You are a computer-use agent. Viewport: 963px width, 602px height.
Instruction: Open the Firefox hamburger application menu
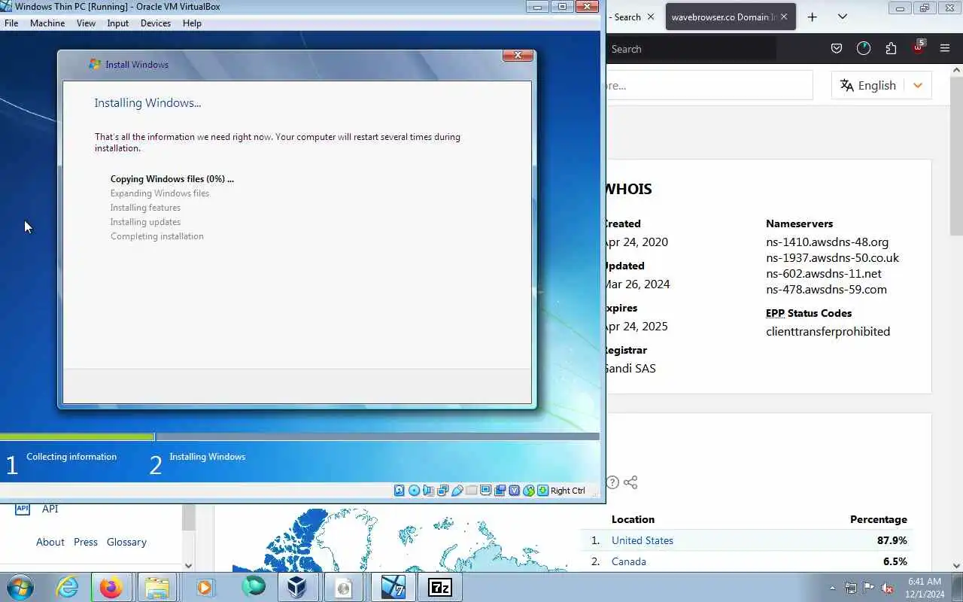(945, 49)
